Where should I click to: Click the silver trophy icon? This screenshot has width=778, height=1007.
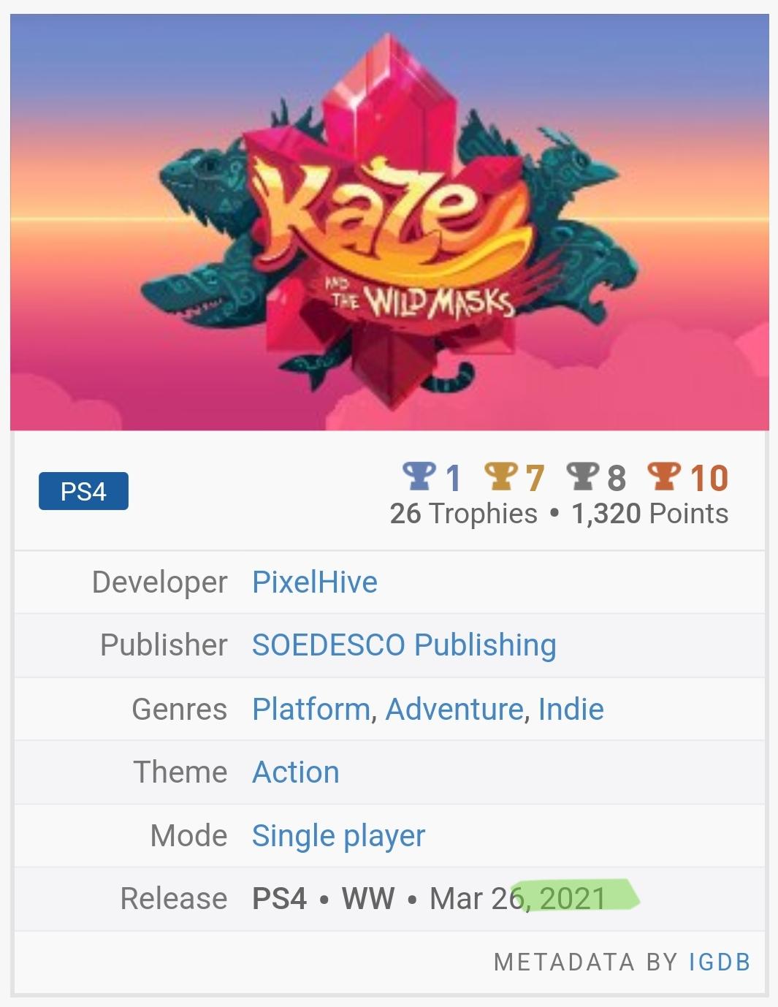[x=582, y=476]
